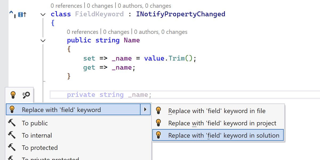The image size is (320, 160).
Task: Open '0 authors, 0 changes' link above Name property
Action: click(x=161, y=32)
